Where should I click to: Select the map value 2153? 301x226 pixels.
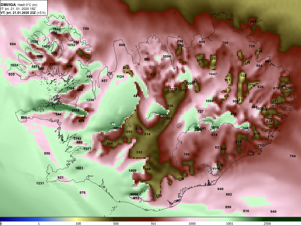pos(163,115)
